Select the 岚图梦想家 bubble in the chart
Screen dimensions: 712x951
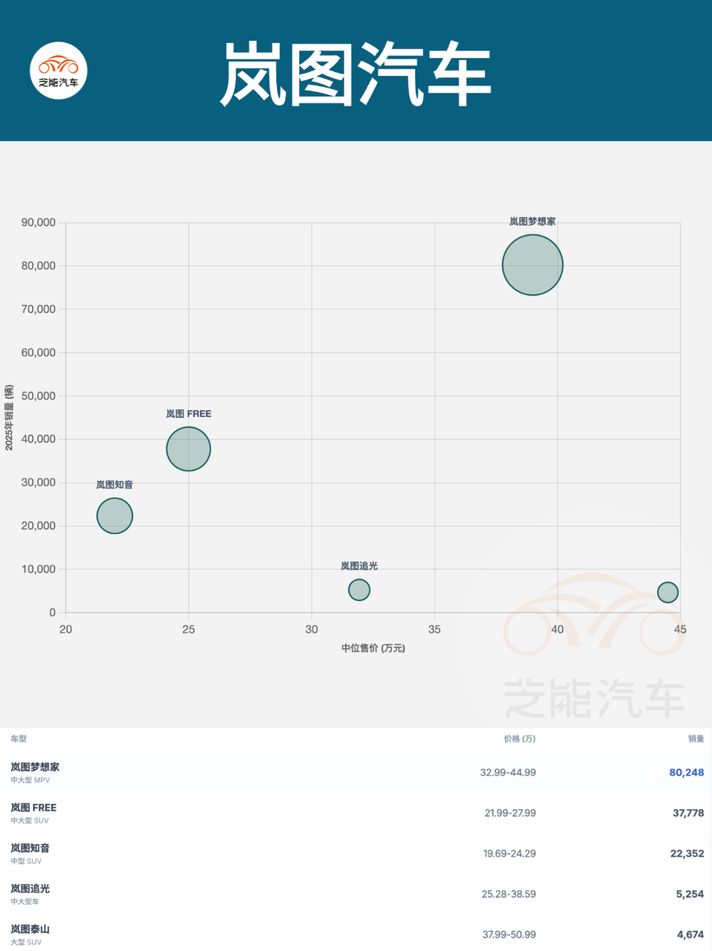point(532,264)
